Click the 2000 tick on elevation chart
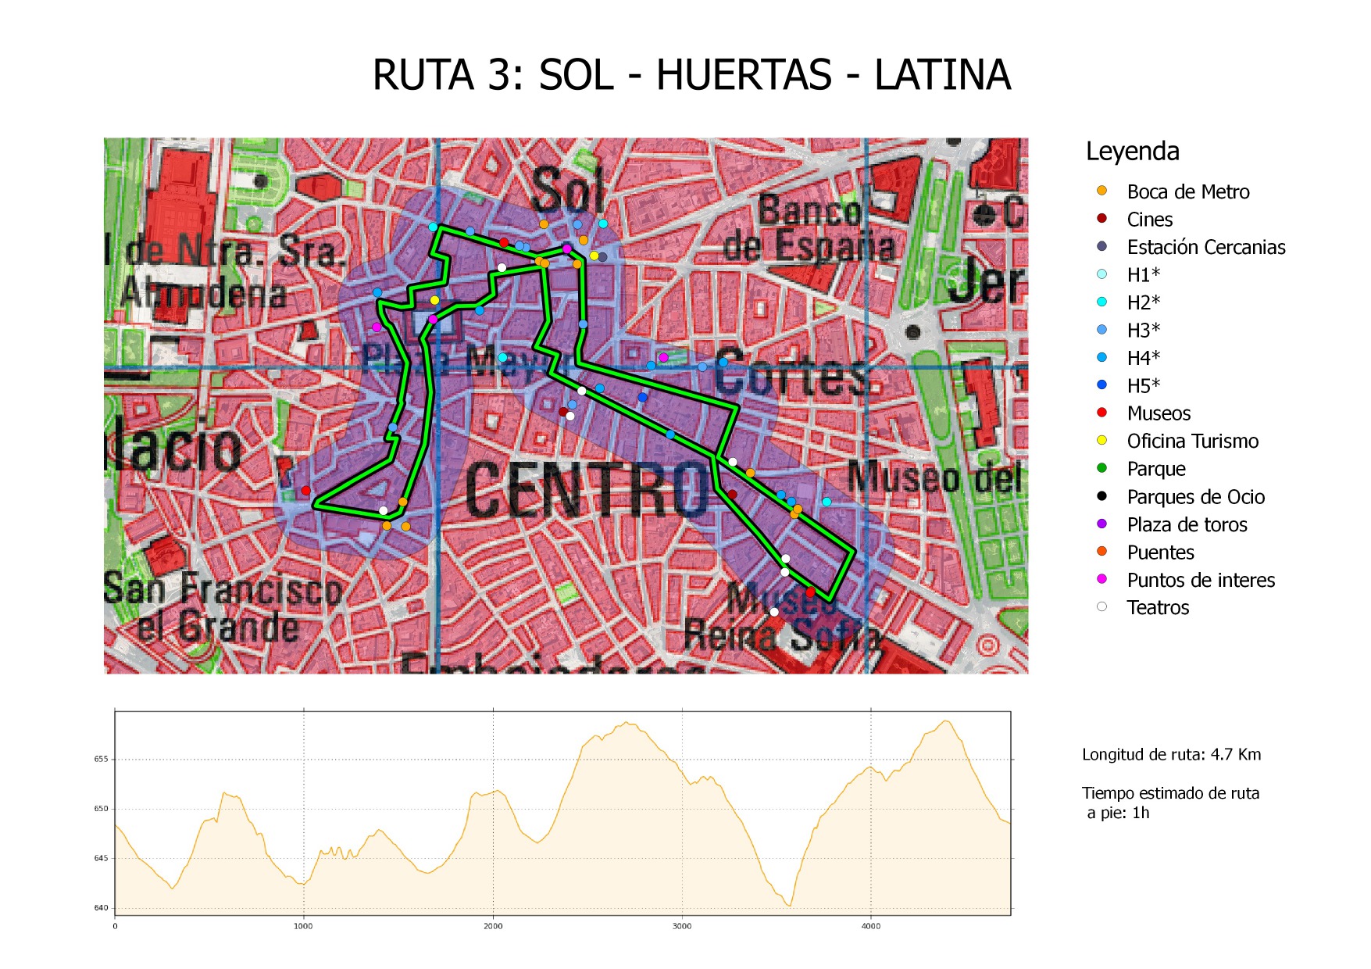This screenshot has width=1371, height=969. click(493, 926)
